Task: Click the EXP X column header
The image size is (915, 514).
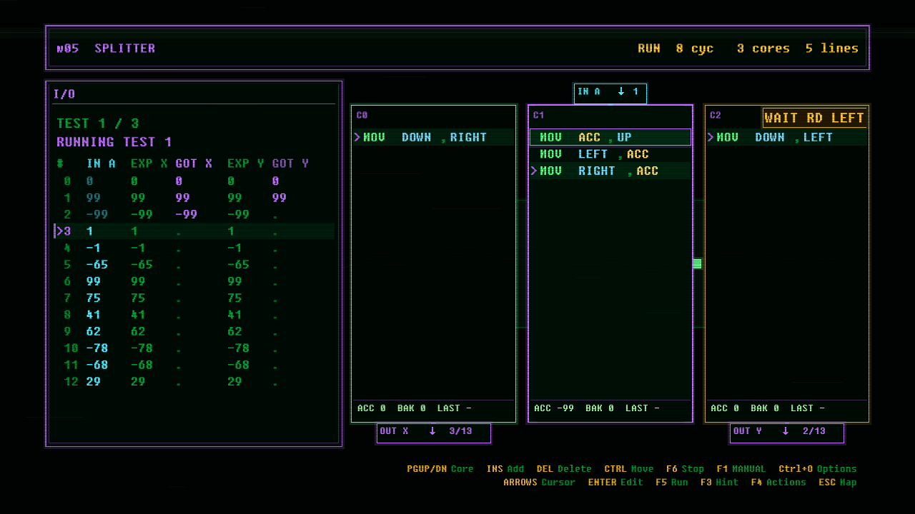Action: click(149, 163)
